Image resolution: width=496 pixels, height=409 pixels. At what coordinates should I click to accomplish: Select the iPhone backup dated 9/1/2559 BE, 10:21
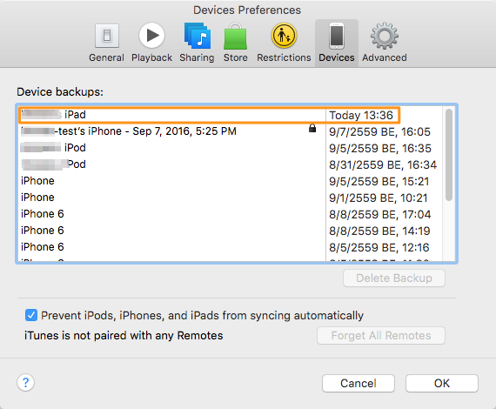[230, 198]
